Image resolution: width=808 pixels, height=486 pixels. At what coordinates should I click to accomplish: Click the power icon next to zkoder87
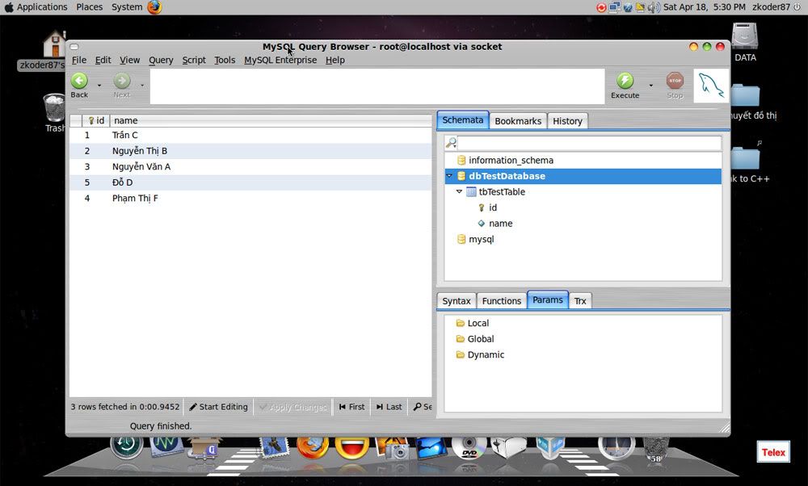click(797, 7)
